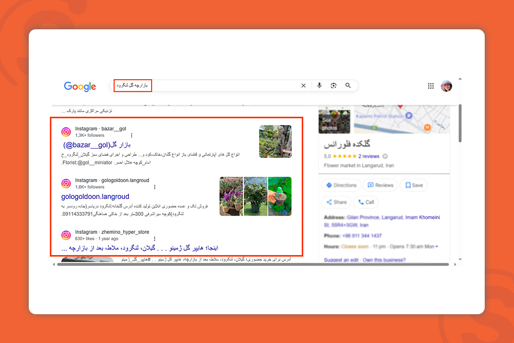Click "Flower market in Langarud, Iran" text
514x343 pixels.
click(x=359, y=166)
